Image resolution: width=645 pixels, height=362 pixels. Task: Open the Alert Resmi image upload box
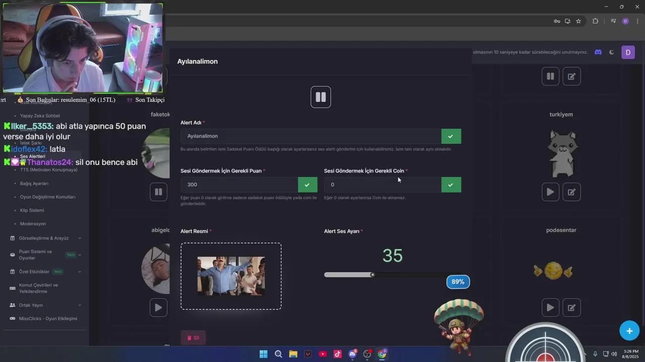pyautogui.click(x=231, y=276)
